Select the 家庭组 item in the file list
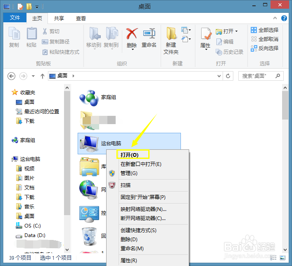Screen dimensions: 292x266 98,98
